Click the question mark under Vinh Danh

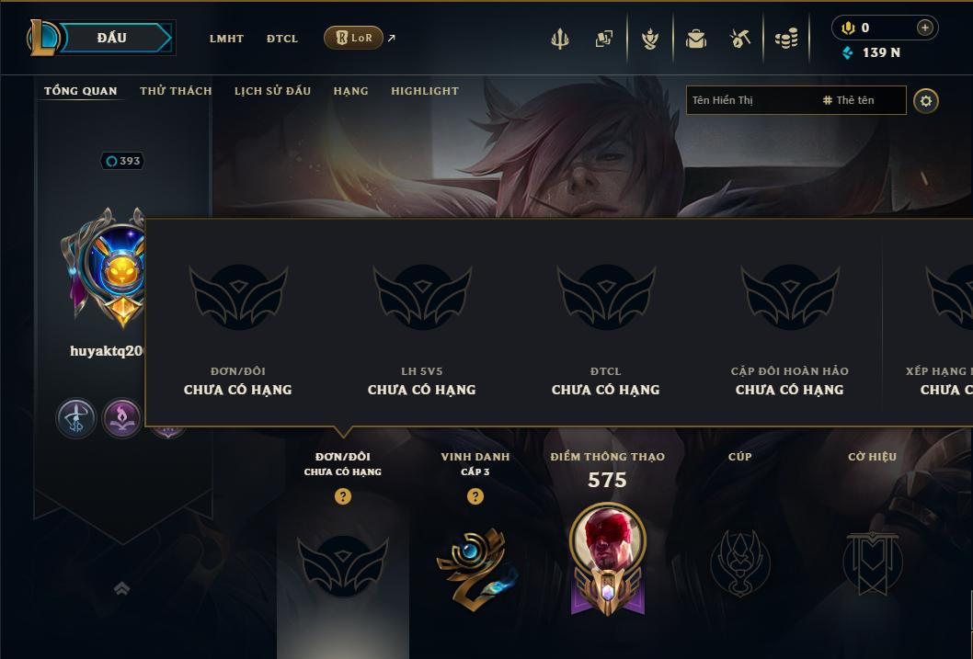tap(475, 496)
